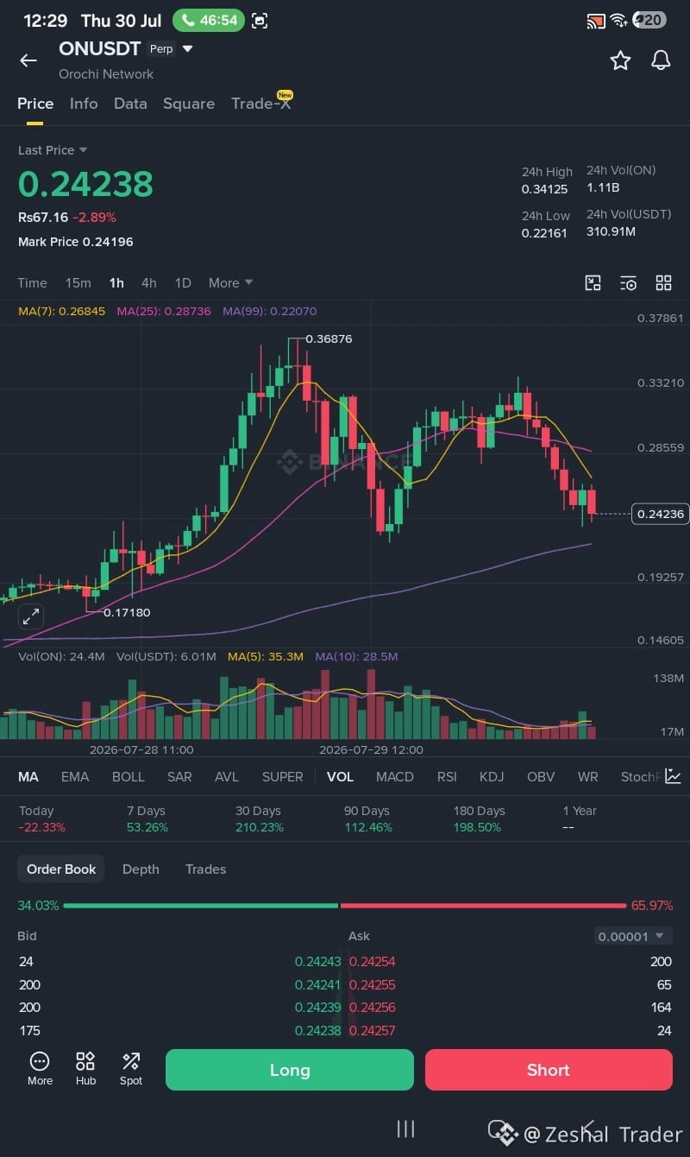Toggle WR indicator
Viewport: 690px width, 1157px height.
(x=588, y=777)
